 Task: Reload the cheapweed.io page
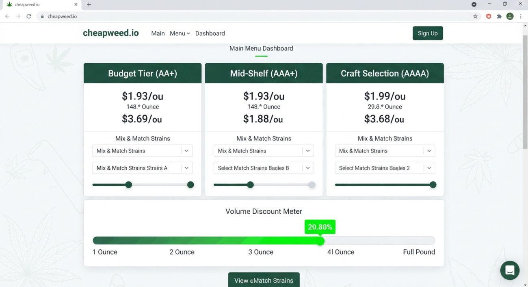[x=29, y=16]
